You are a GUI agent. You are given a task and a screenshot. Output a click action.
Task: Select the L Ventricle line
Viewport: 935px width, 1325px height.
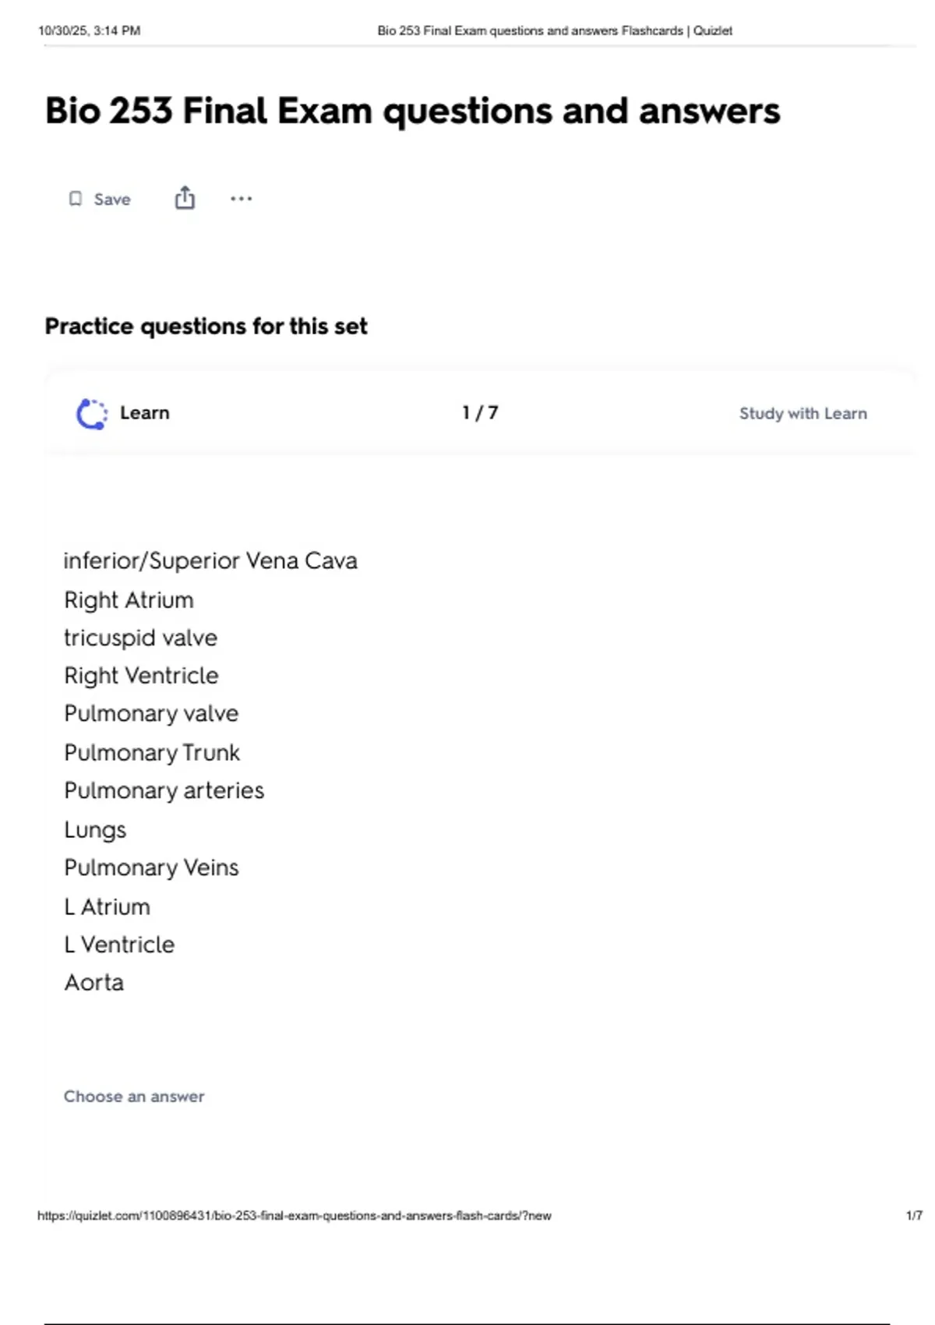tap(119, 945)
